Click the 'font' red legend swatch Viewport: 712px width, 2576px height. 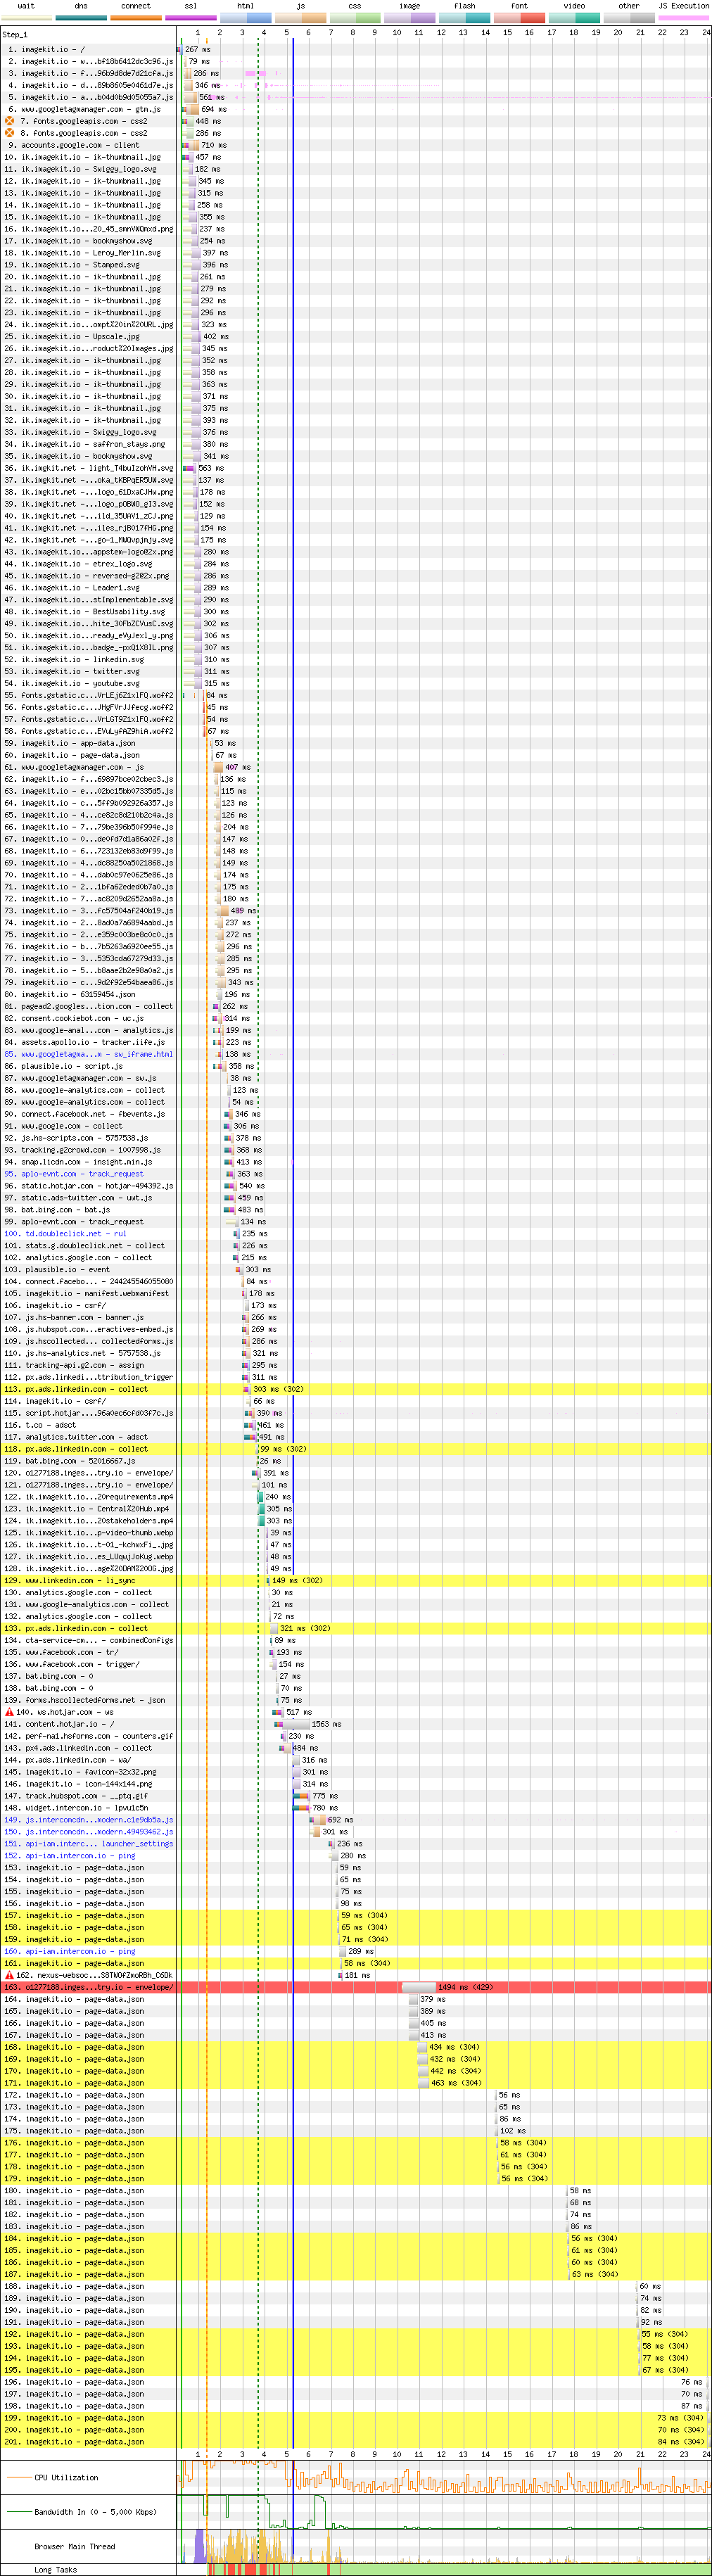[519, 18]
